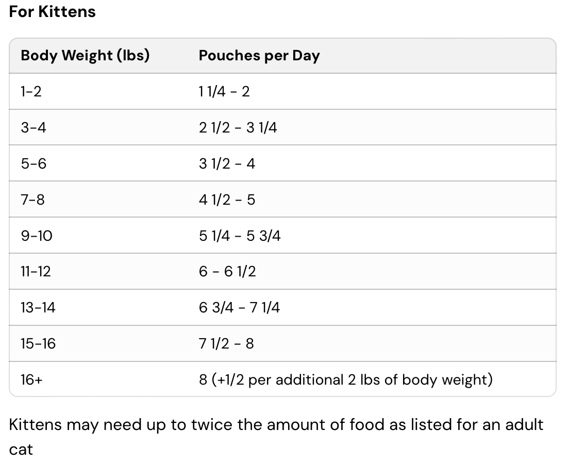Select the "1 1/4 - 2" pouches cell
The image size is (569, 463).
(224, 92)
